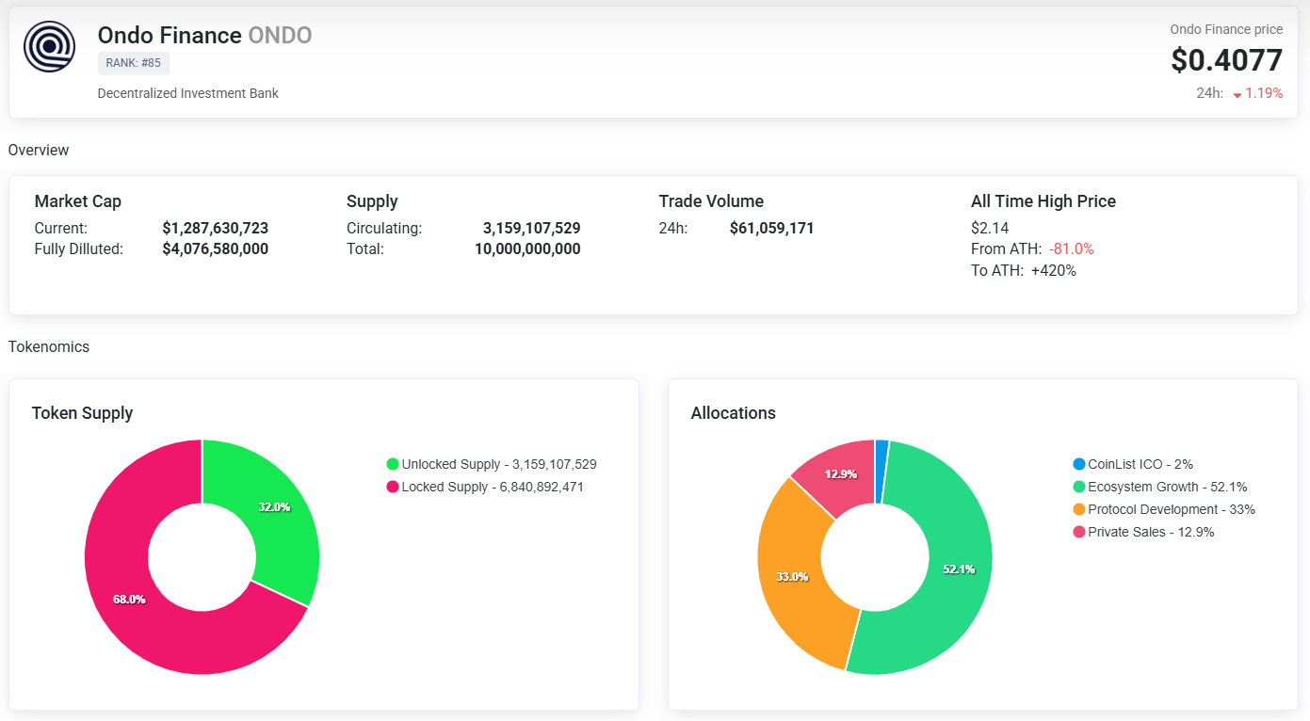The height and width of the screenshot is (721, 1310).
Task: Click the Supply heading
Action: tap(372, 201)
